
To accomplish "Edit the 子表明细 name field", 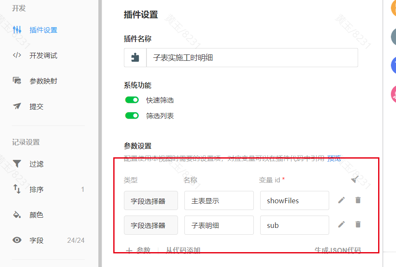I will (219, 225).
